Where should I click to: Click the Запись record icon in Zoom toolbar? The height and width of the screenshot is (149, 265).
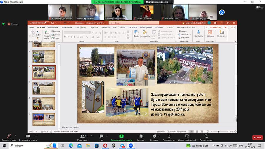point(140,136)
